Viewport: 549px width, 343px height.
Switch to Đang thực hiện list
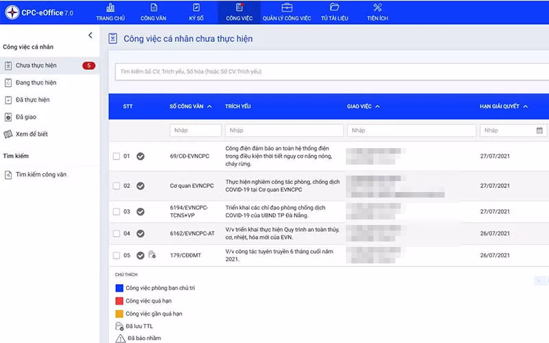pyautogui.click(x=36, y=82)
